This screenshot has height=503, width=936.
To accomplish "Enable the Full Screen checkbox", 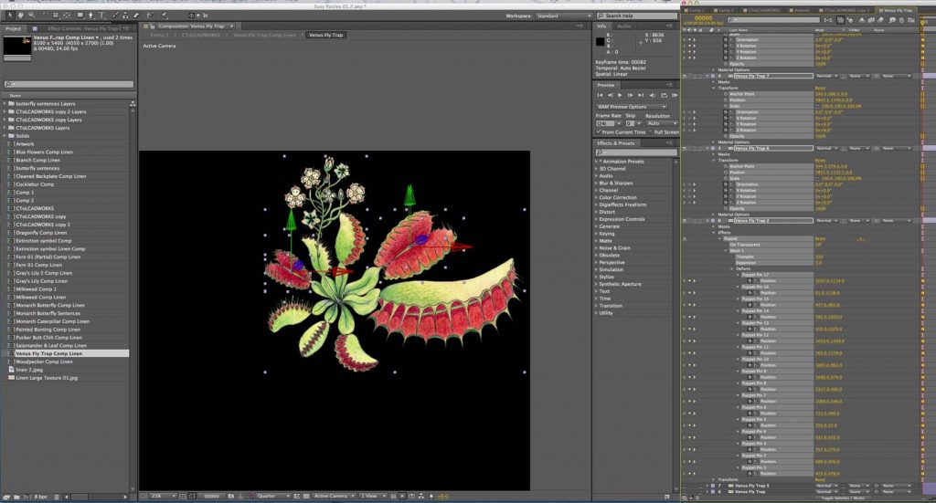I will pyautogui.click(x=651, y=131).
